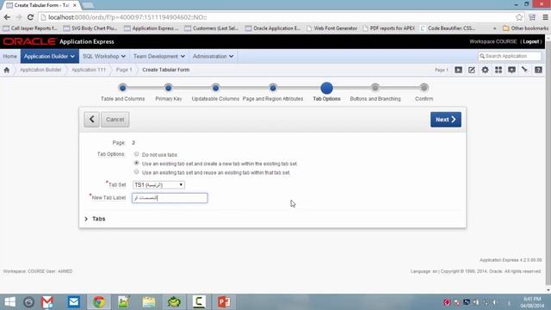Screen dimensions: 551x310
Task: Open the file explorer folder in taskbar
Action: coord(149,302)
